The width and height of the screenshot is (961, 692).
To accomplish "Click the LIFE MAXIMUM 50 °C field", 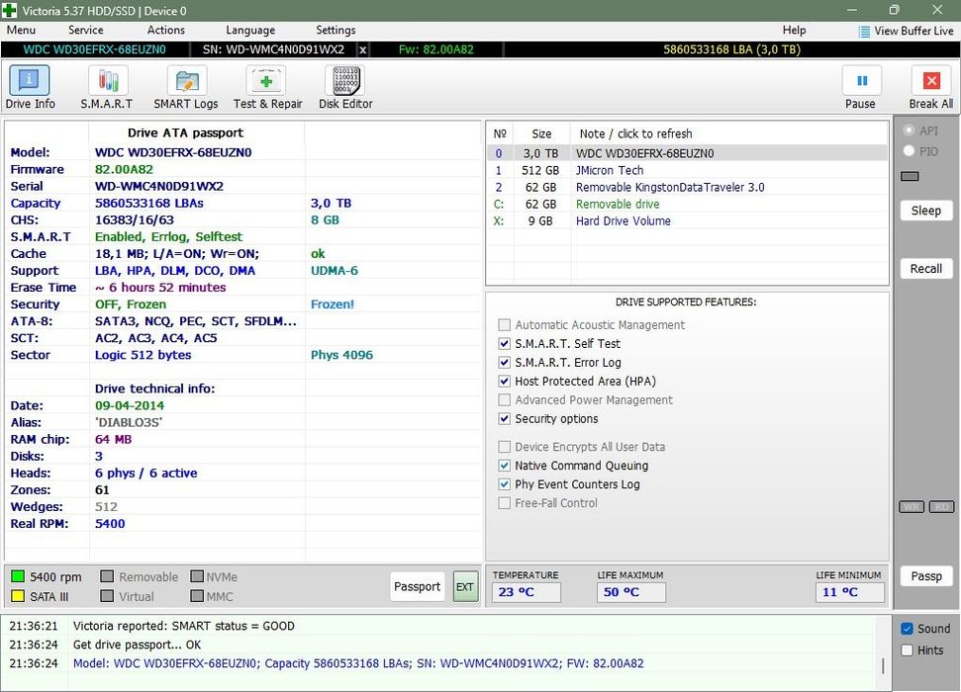I will (630, 592).
